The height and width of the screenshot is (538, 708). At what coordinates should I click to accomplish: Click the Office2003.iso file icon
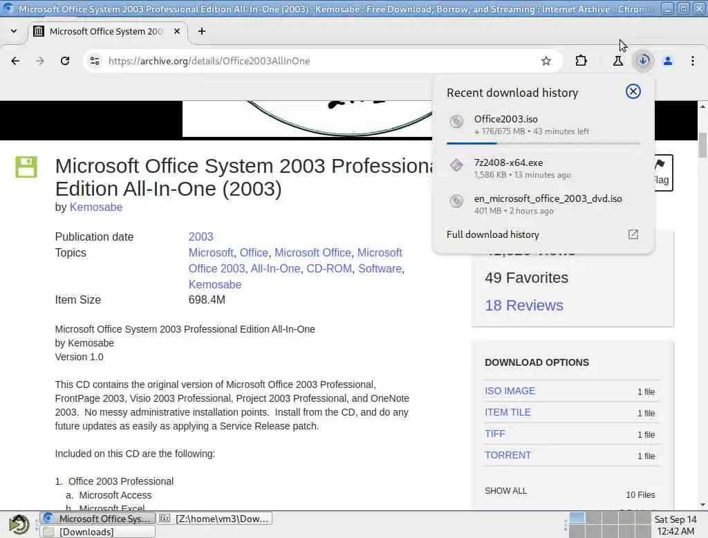[x=456, y=121]
